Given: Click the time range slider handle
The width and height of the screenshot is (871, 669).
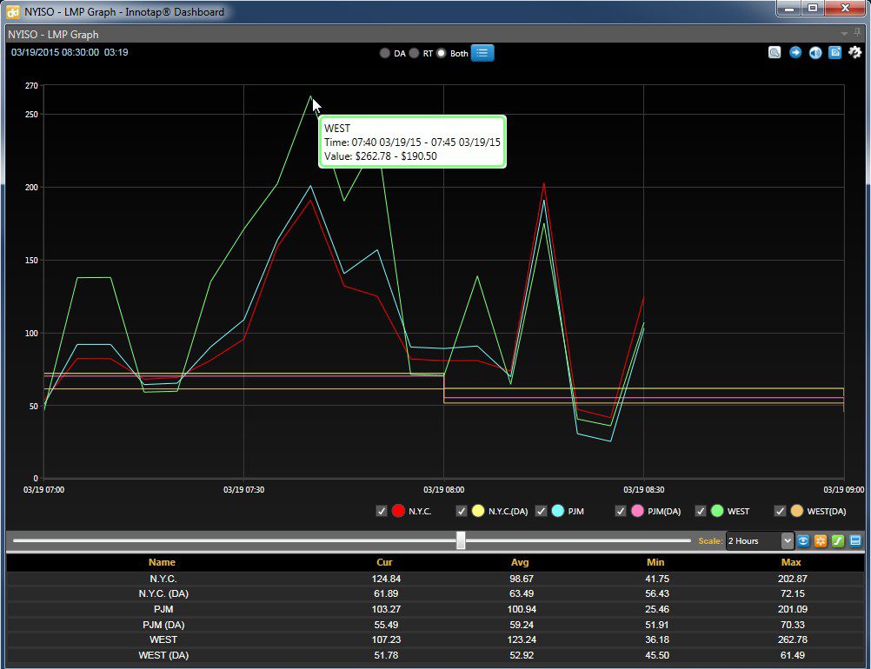Looking at the screenshot, I should tap(461, 540).
